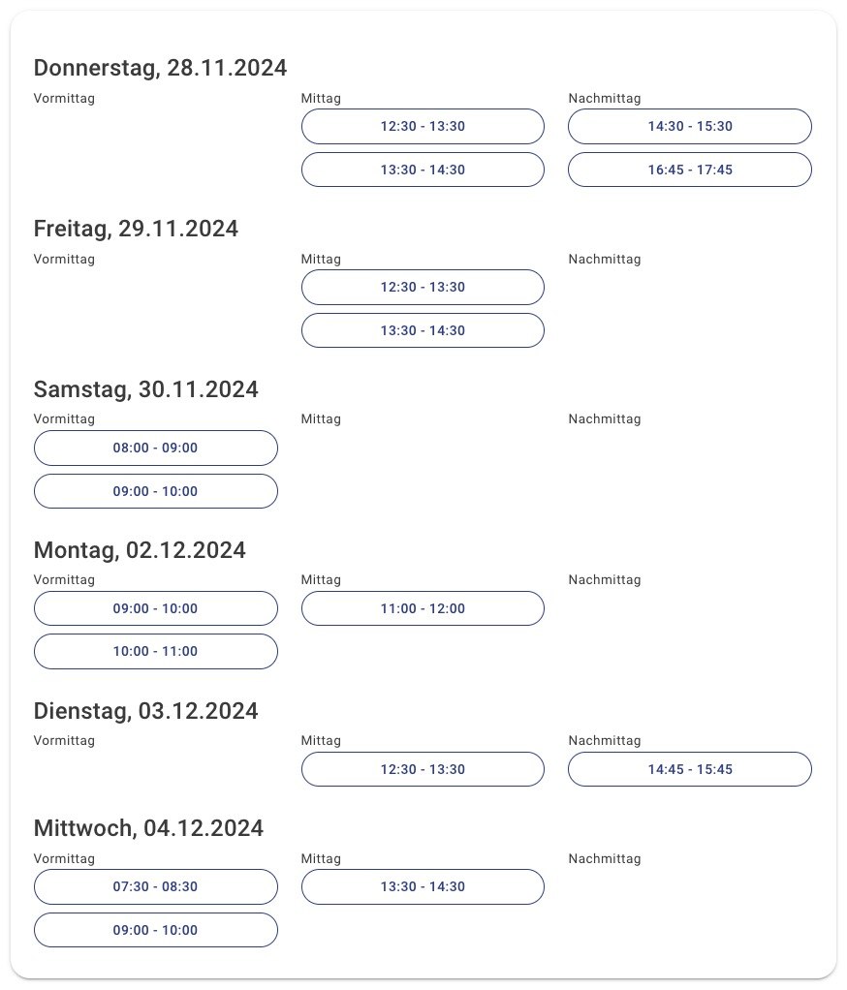Select Saturday 09:00 - 10:00 time slot
Viewport: 847px width, 990px height.
(x=155, y=491)
